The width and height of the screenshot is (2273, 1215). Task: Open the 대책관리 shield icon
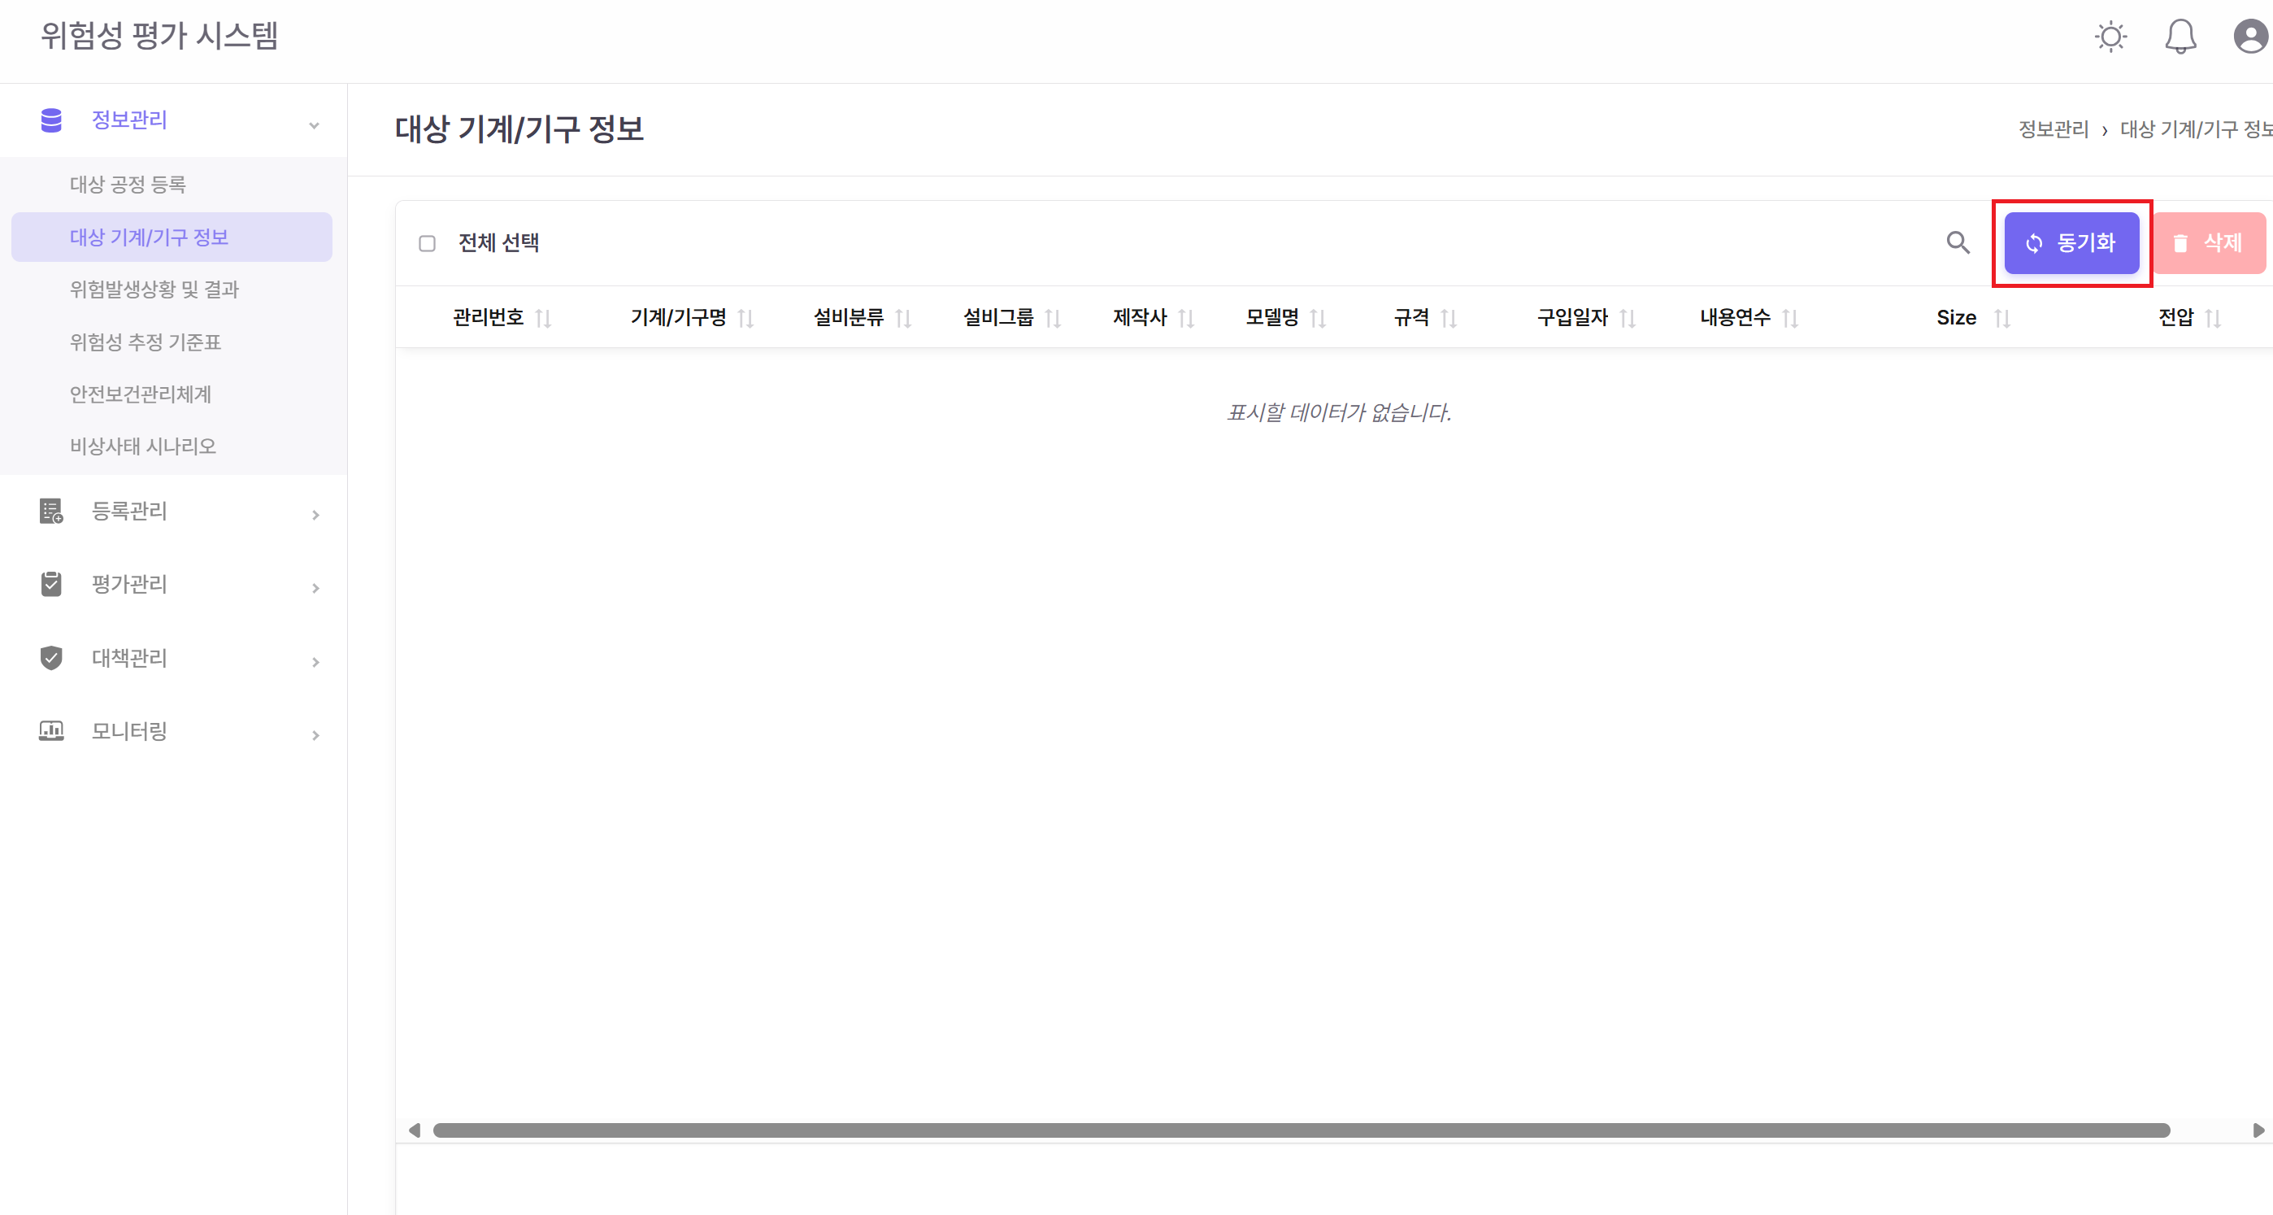click(50, 658)
